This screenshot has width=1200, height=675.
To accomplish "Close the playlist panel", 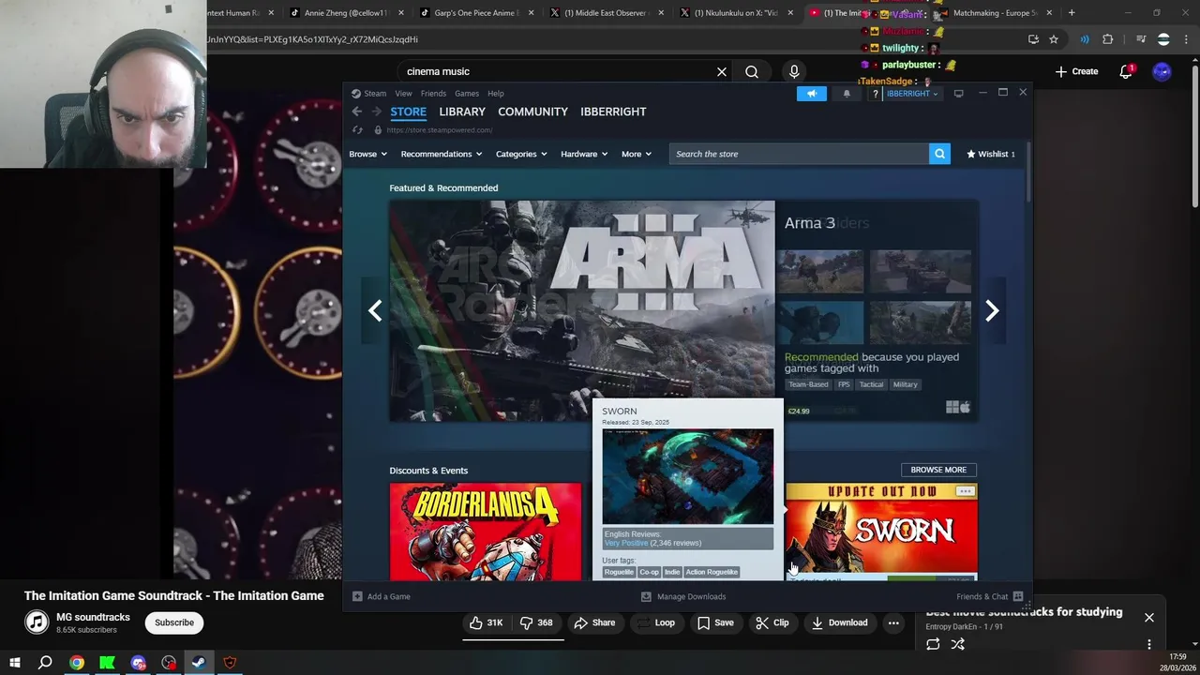I will point(1149,617).
